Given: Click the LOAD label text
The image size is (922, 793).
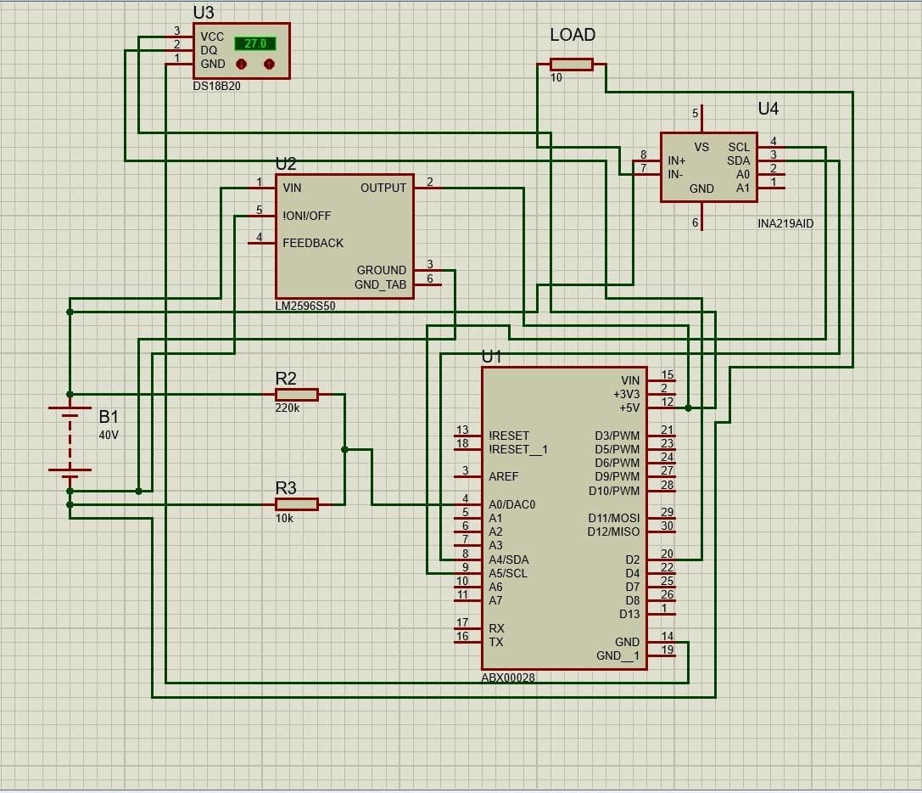Looking at the screenshot, I should point(573,35).
